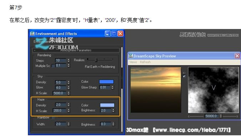Viewport: 241px width, 136px height.
Task: Click the Rainbow Width field 2.0
Action: (61, 124)
